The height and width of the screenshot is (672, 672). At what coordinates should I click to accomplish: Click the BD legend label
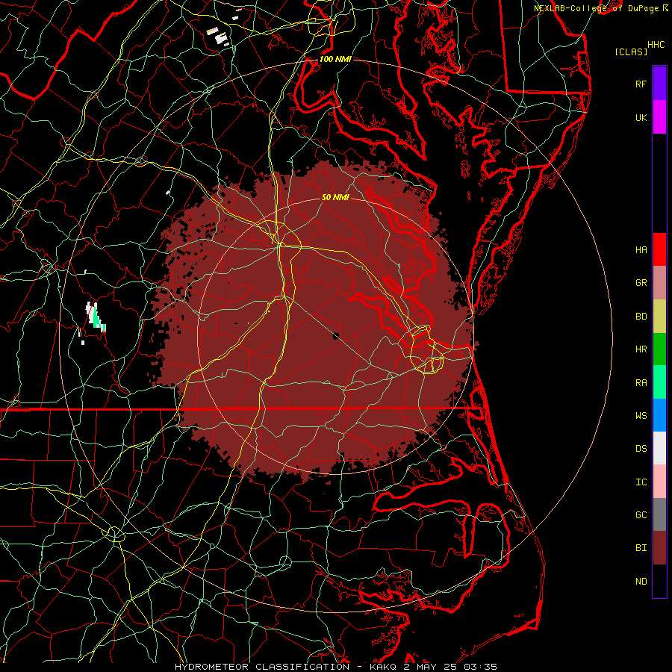point(641,317)
